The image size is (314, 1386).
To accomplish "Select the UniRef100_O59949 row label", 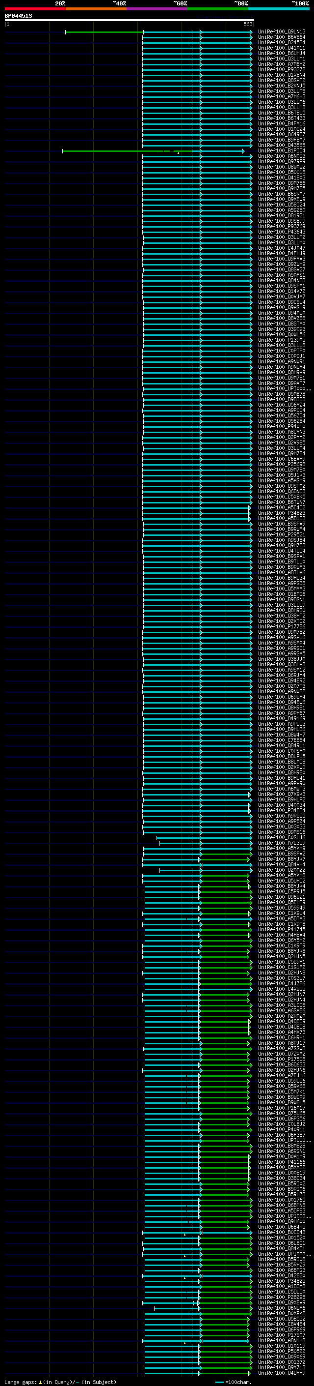I will pos(281,908).
